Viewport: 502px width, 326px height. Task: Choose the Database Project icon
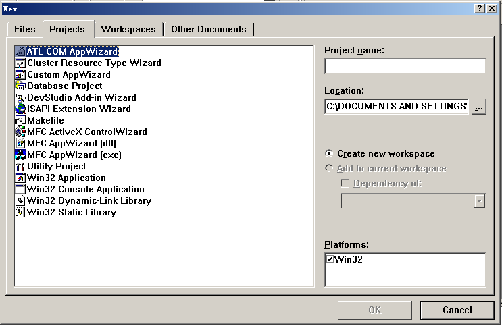[x=20, y=86]
